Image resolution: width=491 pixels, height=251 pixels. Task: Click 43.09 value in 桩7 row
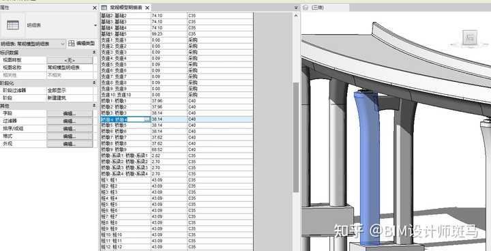[169, 216]
